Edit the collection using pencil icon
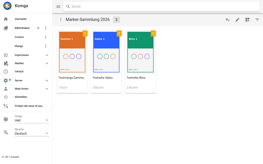The width and height of the screenshot is (263, 164). pos(238,20)
